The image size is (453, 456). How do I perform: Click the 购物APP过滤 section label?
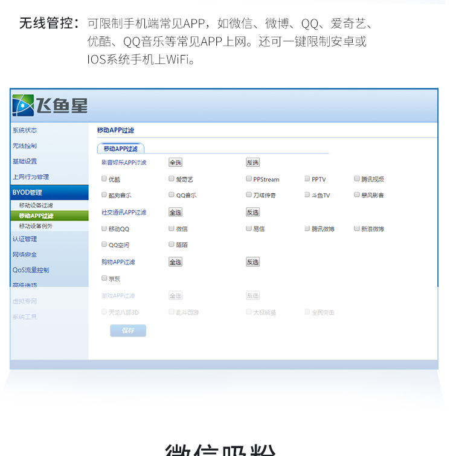(118, 262)
